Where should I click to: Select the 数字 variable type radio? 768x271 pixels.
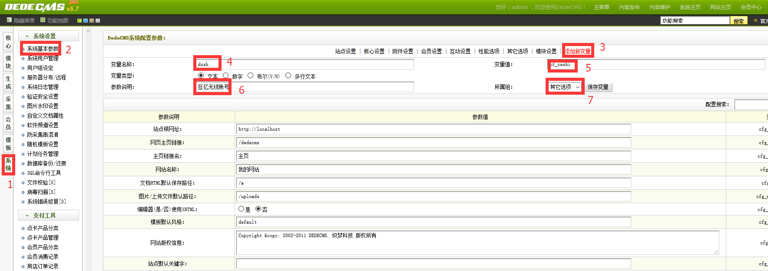(x=225, y=76)
